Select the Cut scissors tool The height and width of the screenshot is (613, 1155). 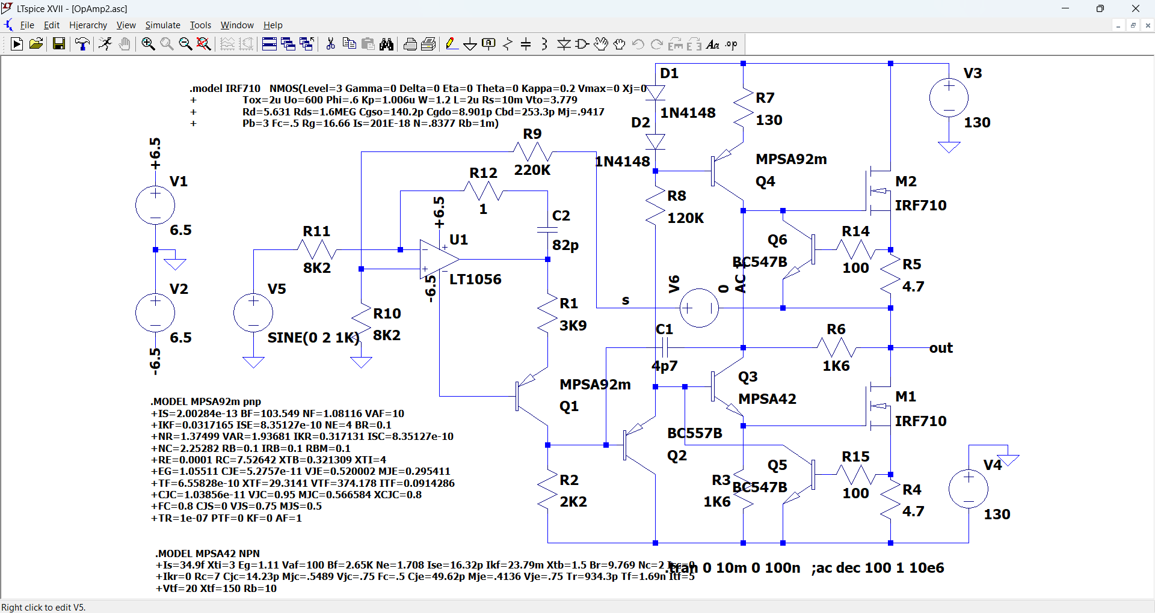pyautogui.click(x=330, y=44)
